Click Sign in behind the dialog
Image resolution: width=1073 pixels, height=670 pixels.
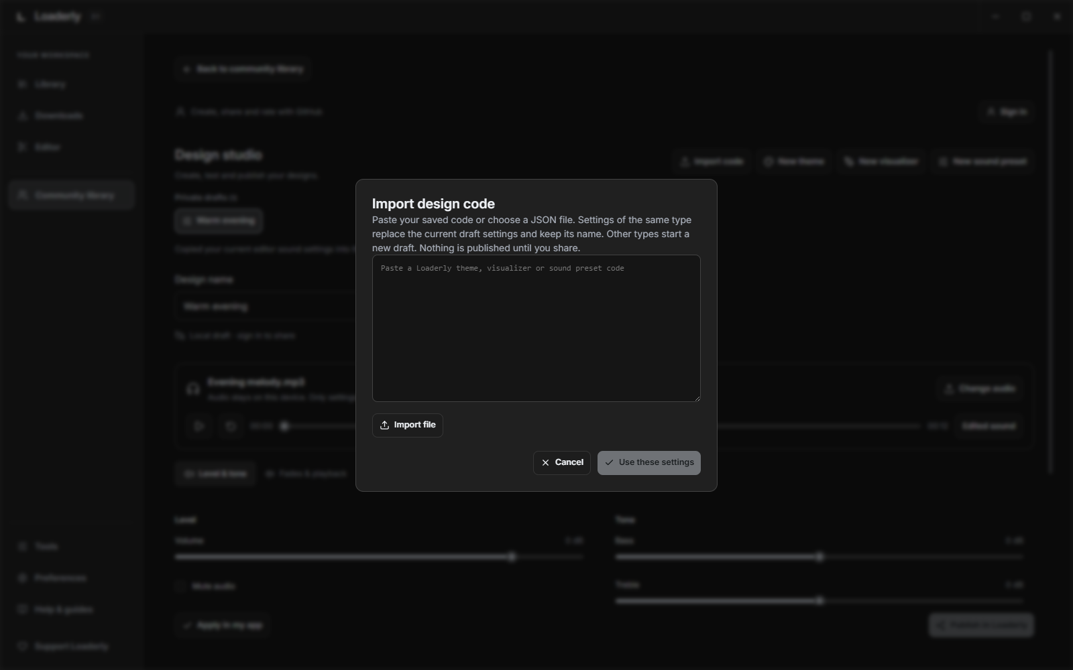coord(1006,112)
